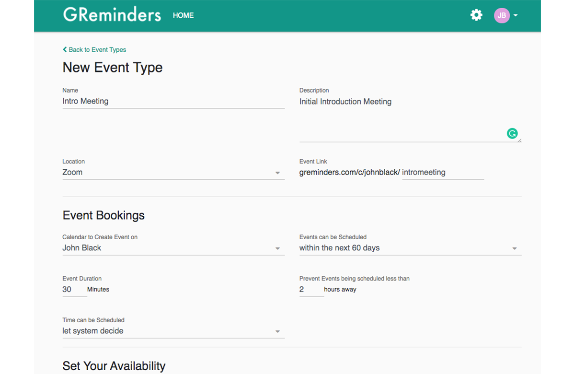Click the Set Your Availability heading

(x=114, y=366)
